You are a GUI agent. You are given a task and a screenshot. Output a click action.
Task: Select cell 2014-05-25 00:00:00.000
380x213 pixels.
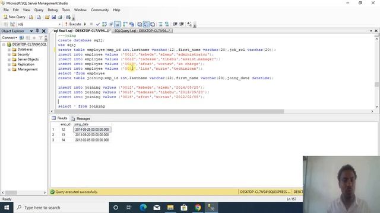click(x=92, y=130)
